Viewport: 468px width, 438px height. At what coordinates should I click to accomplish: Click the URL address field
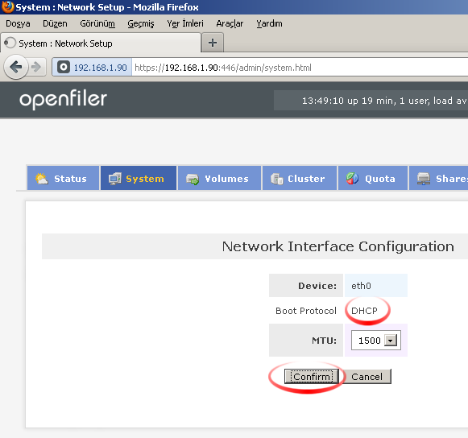(300, 68)
